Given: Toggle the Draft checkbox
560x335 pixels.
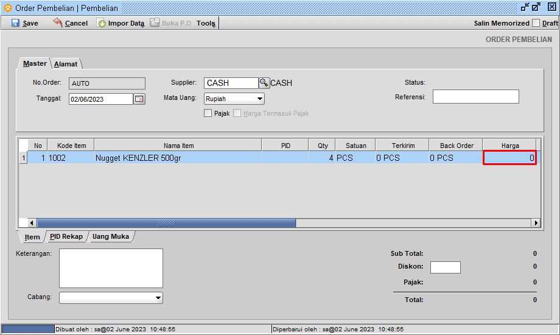Looking at the screenshot, I should pyautogui.click(x=536, y=23).
